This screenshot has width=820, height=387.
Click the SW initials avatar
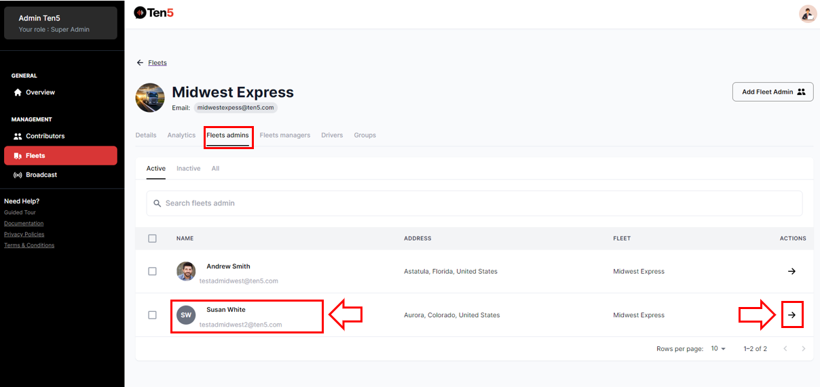tap(186, 315)
